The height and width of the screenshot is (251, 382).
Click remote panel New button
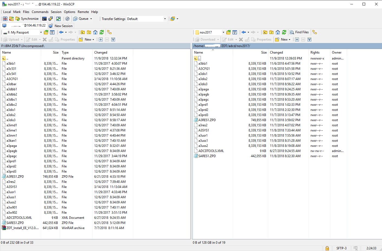281,39
